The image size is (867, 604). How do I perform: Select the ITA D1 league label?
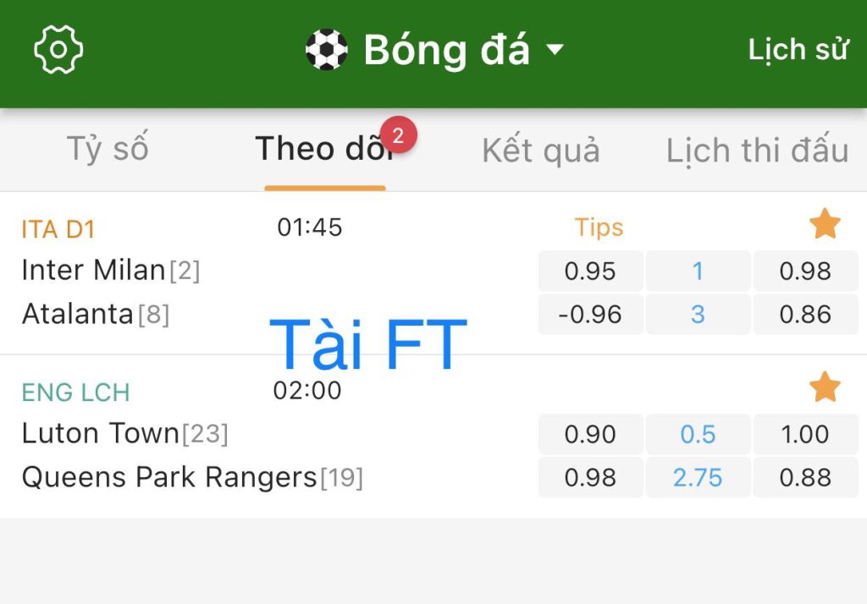58,229
